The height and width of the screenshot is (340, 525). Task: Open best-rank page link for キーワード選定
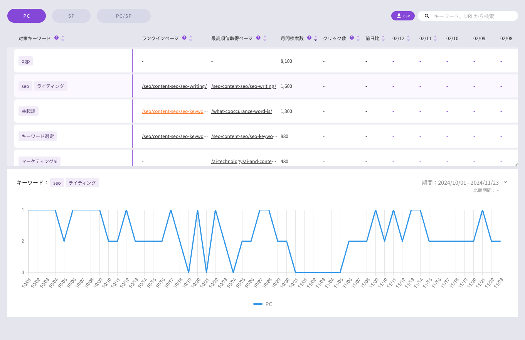coord(244,136)
